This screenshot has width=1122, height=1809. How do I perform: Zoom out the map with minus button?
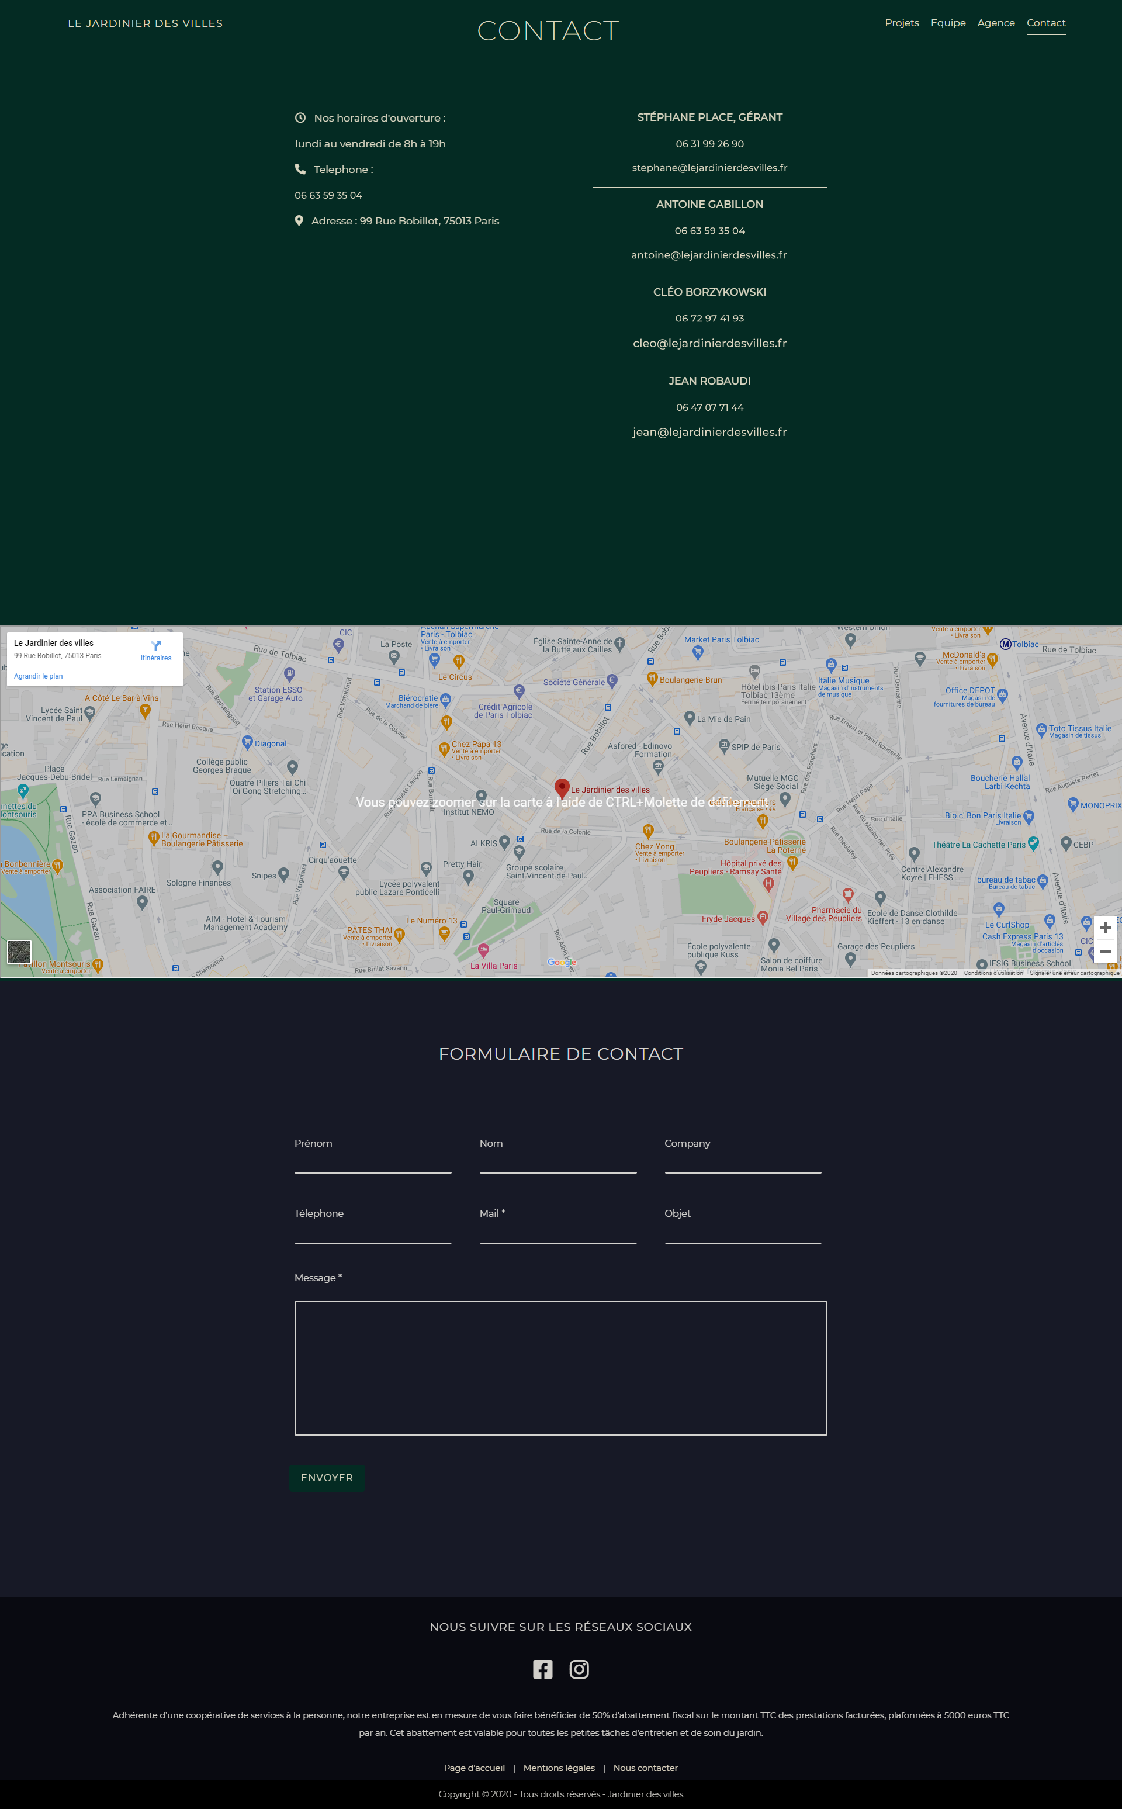(x=1105, y=951)
